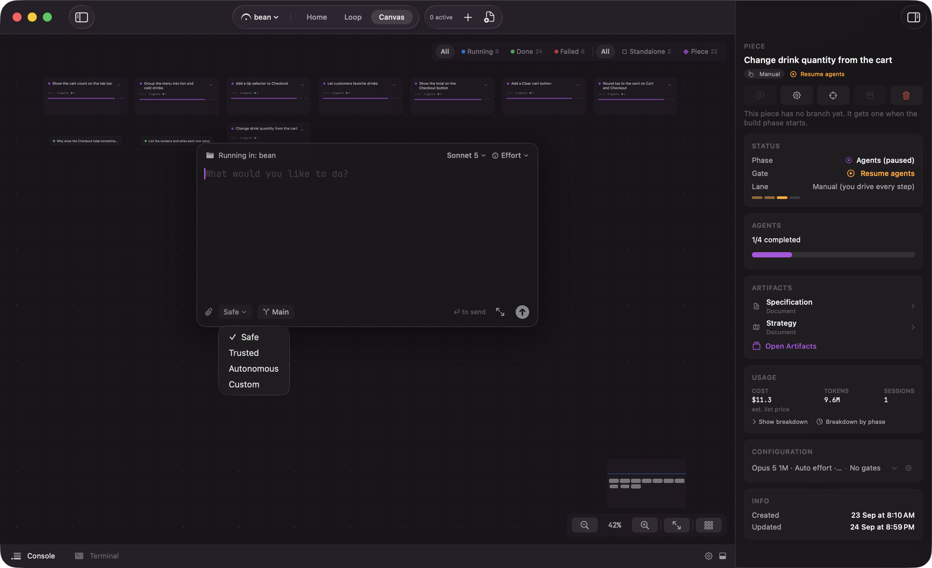Open the bean project dropdown
Screen dimensions: 932x568
260,17
